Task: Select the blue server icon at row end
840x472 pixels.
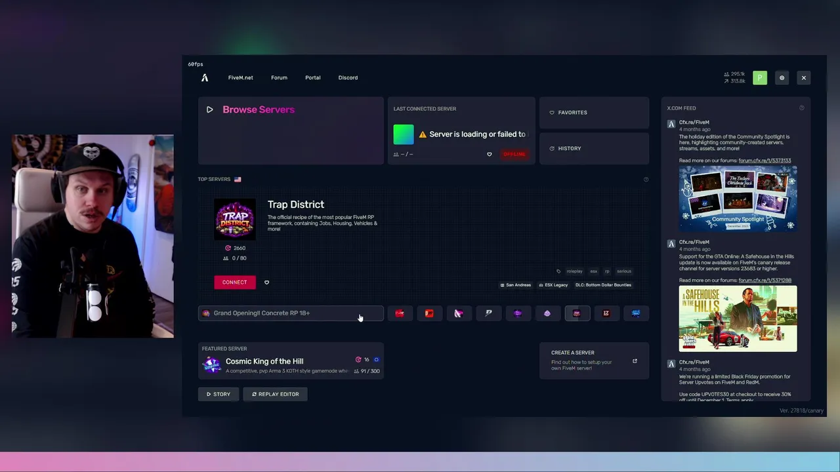Action: click(636, 313)
